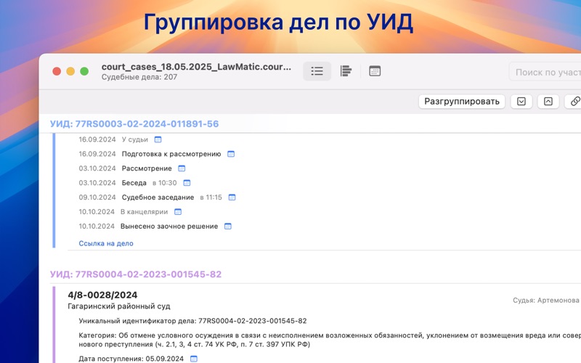
Task: Add Дата поступления 05.09.2024 to calendar
Action: pos(194,359)
